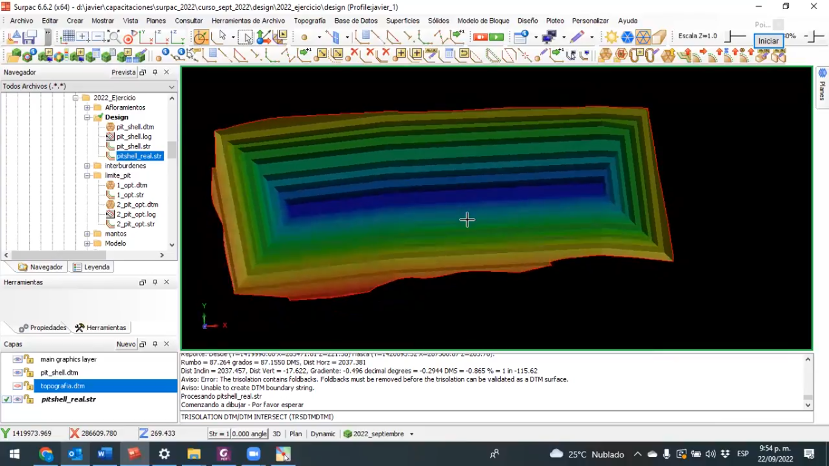Click the blue solid faces render icon
Image resolution: width=829 pixels, height=466 pixels.
click(628, 37)
